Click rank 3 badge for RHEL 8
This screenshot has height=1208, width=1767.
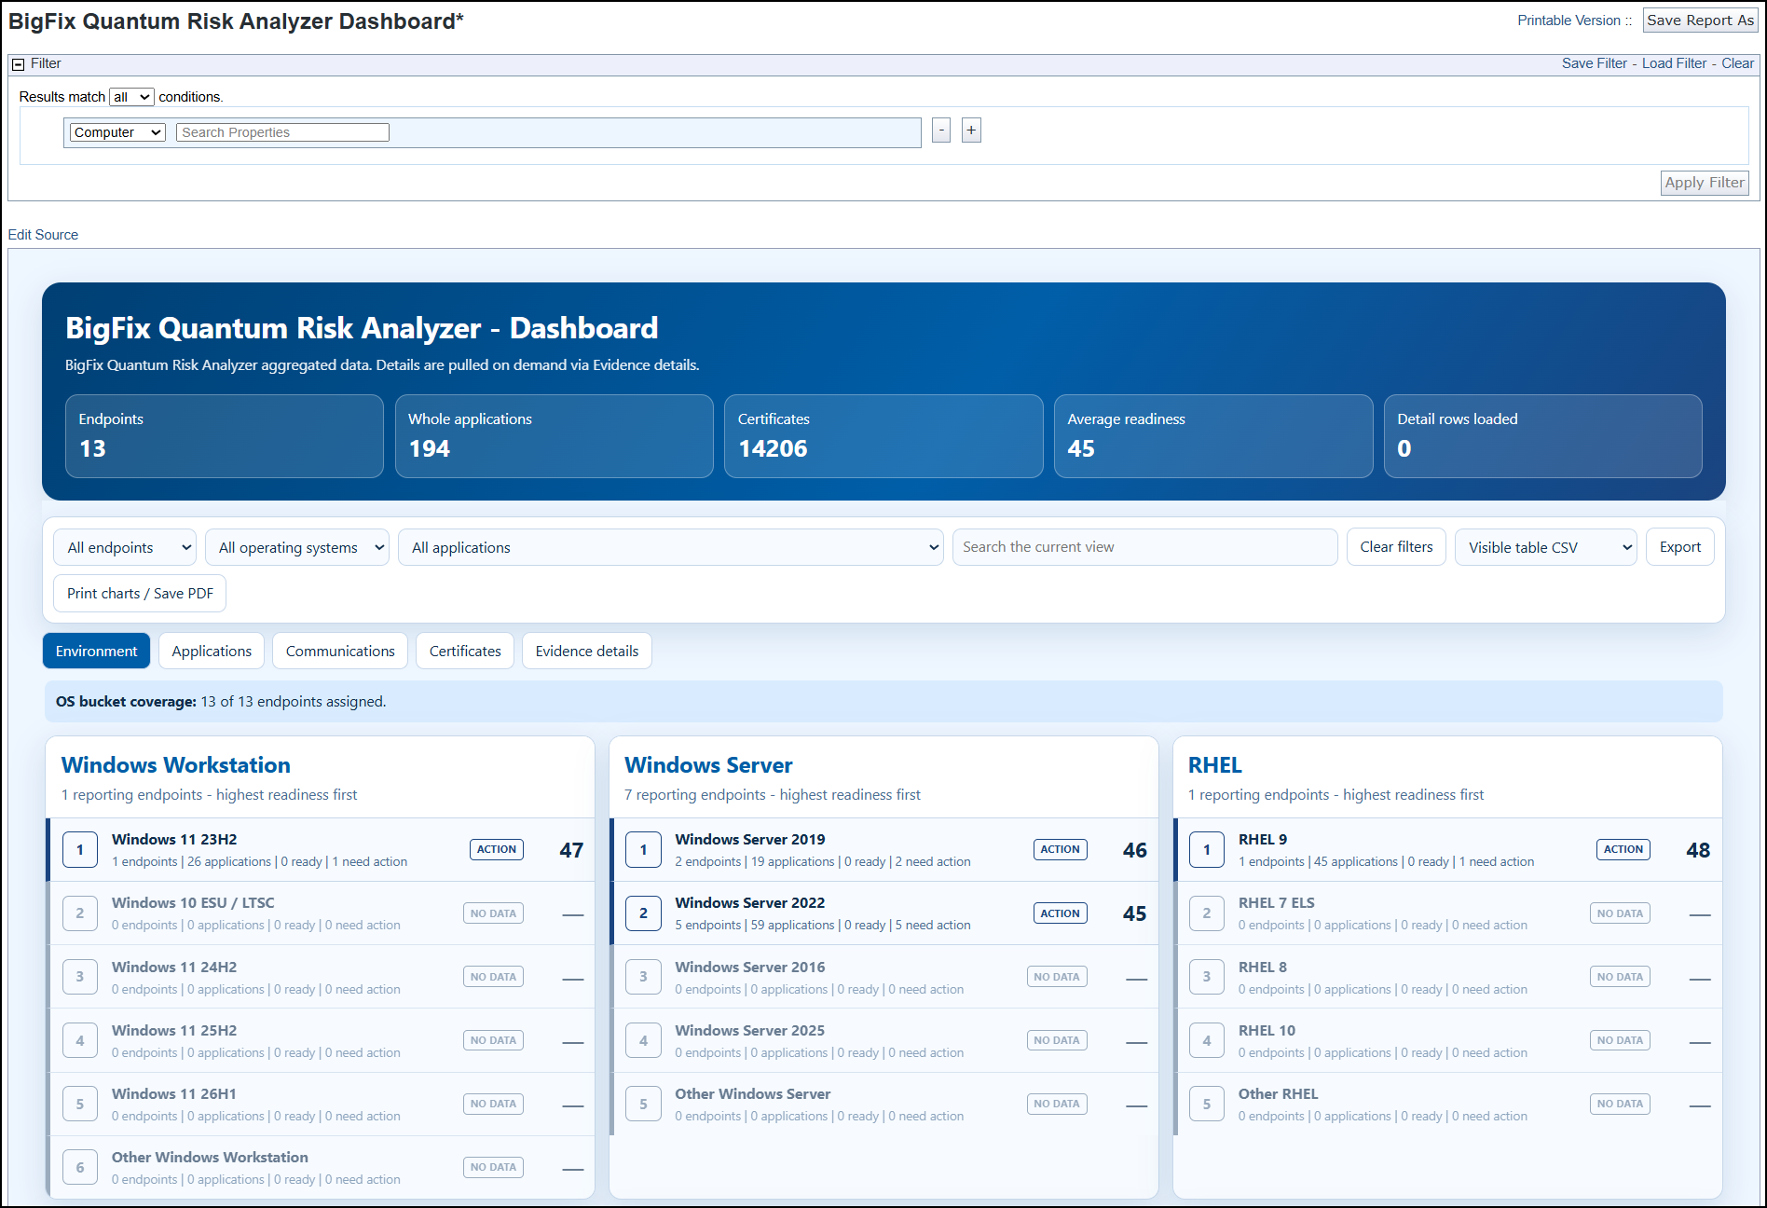point(1207,977)
